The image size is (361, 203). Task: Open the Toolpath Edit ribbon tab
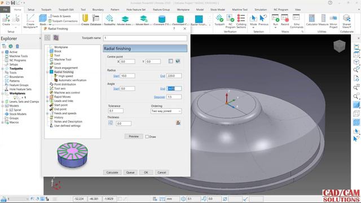coord(66,10)
